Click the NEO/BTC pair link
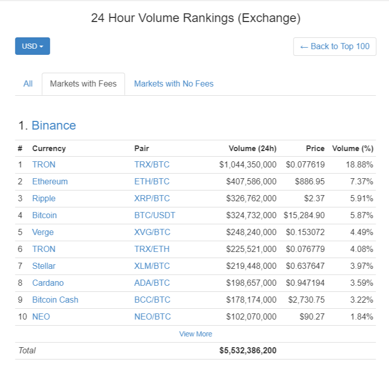 click(x=152, y=316)
